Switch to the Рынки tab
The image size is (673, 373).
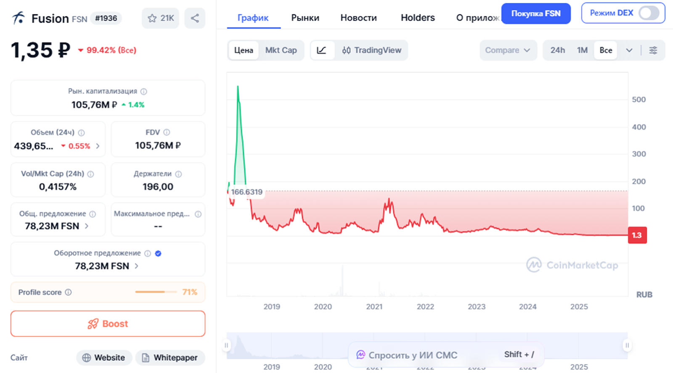pyautogui.click(x=305, y=18)
